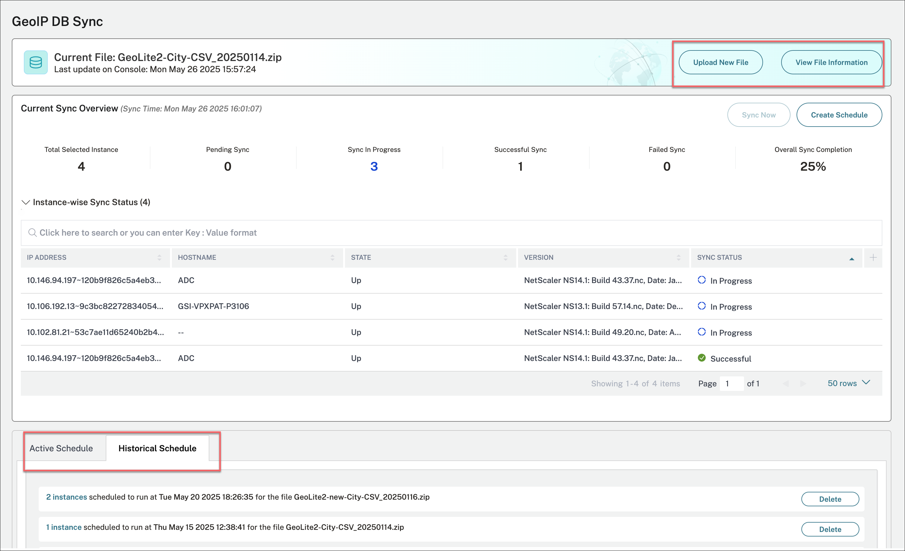The height and width of the screenshot is (551, 905).
Task: Click the database icon beside Current File
Action: pos(36,63)
